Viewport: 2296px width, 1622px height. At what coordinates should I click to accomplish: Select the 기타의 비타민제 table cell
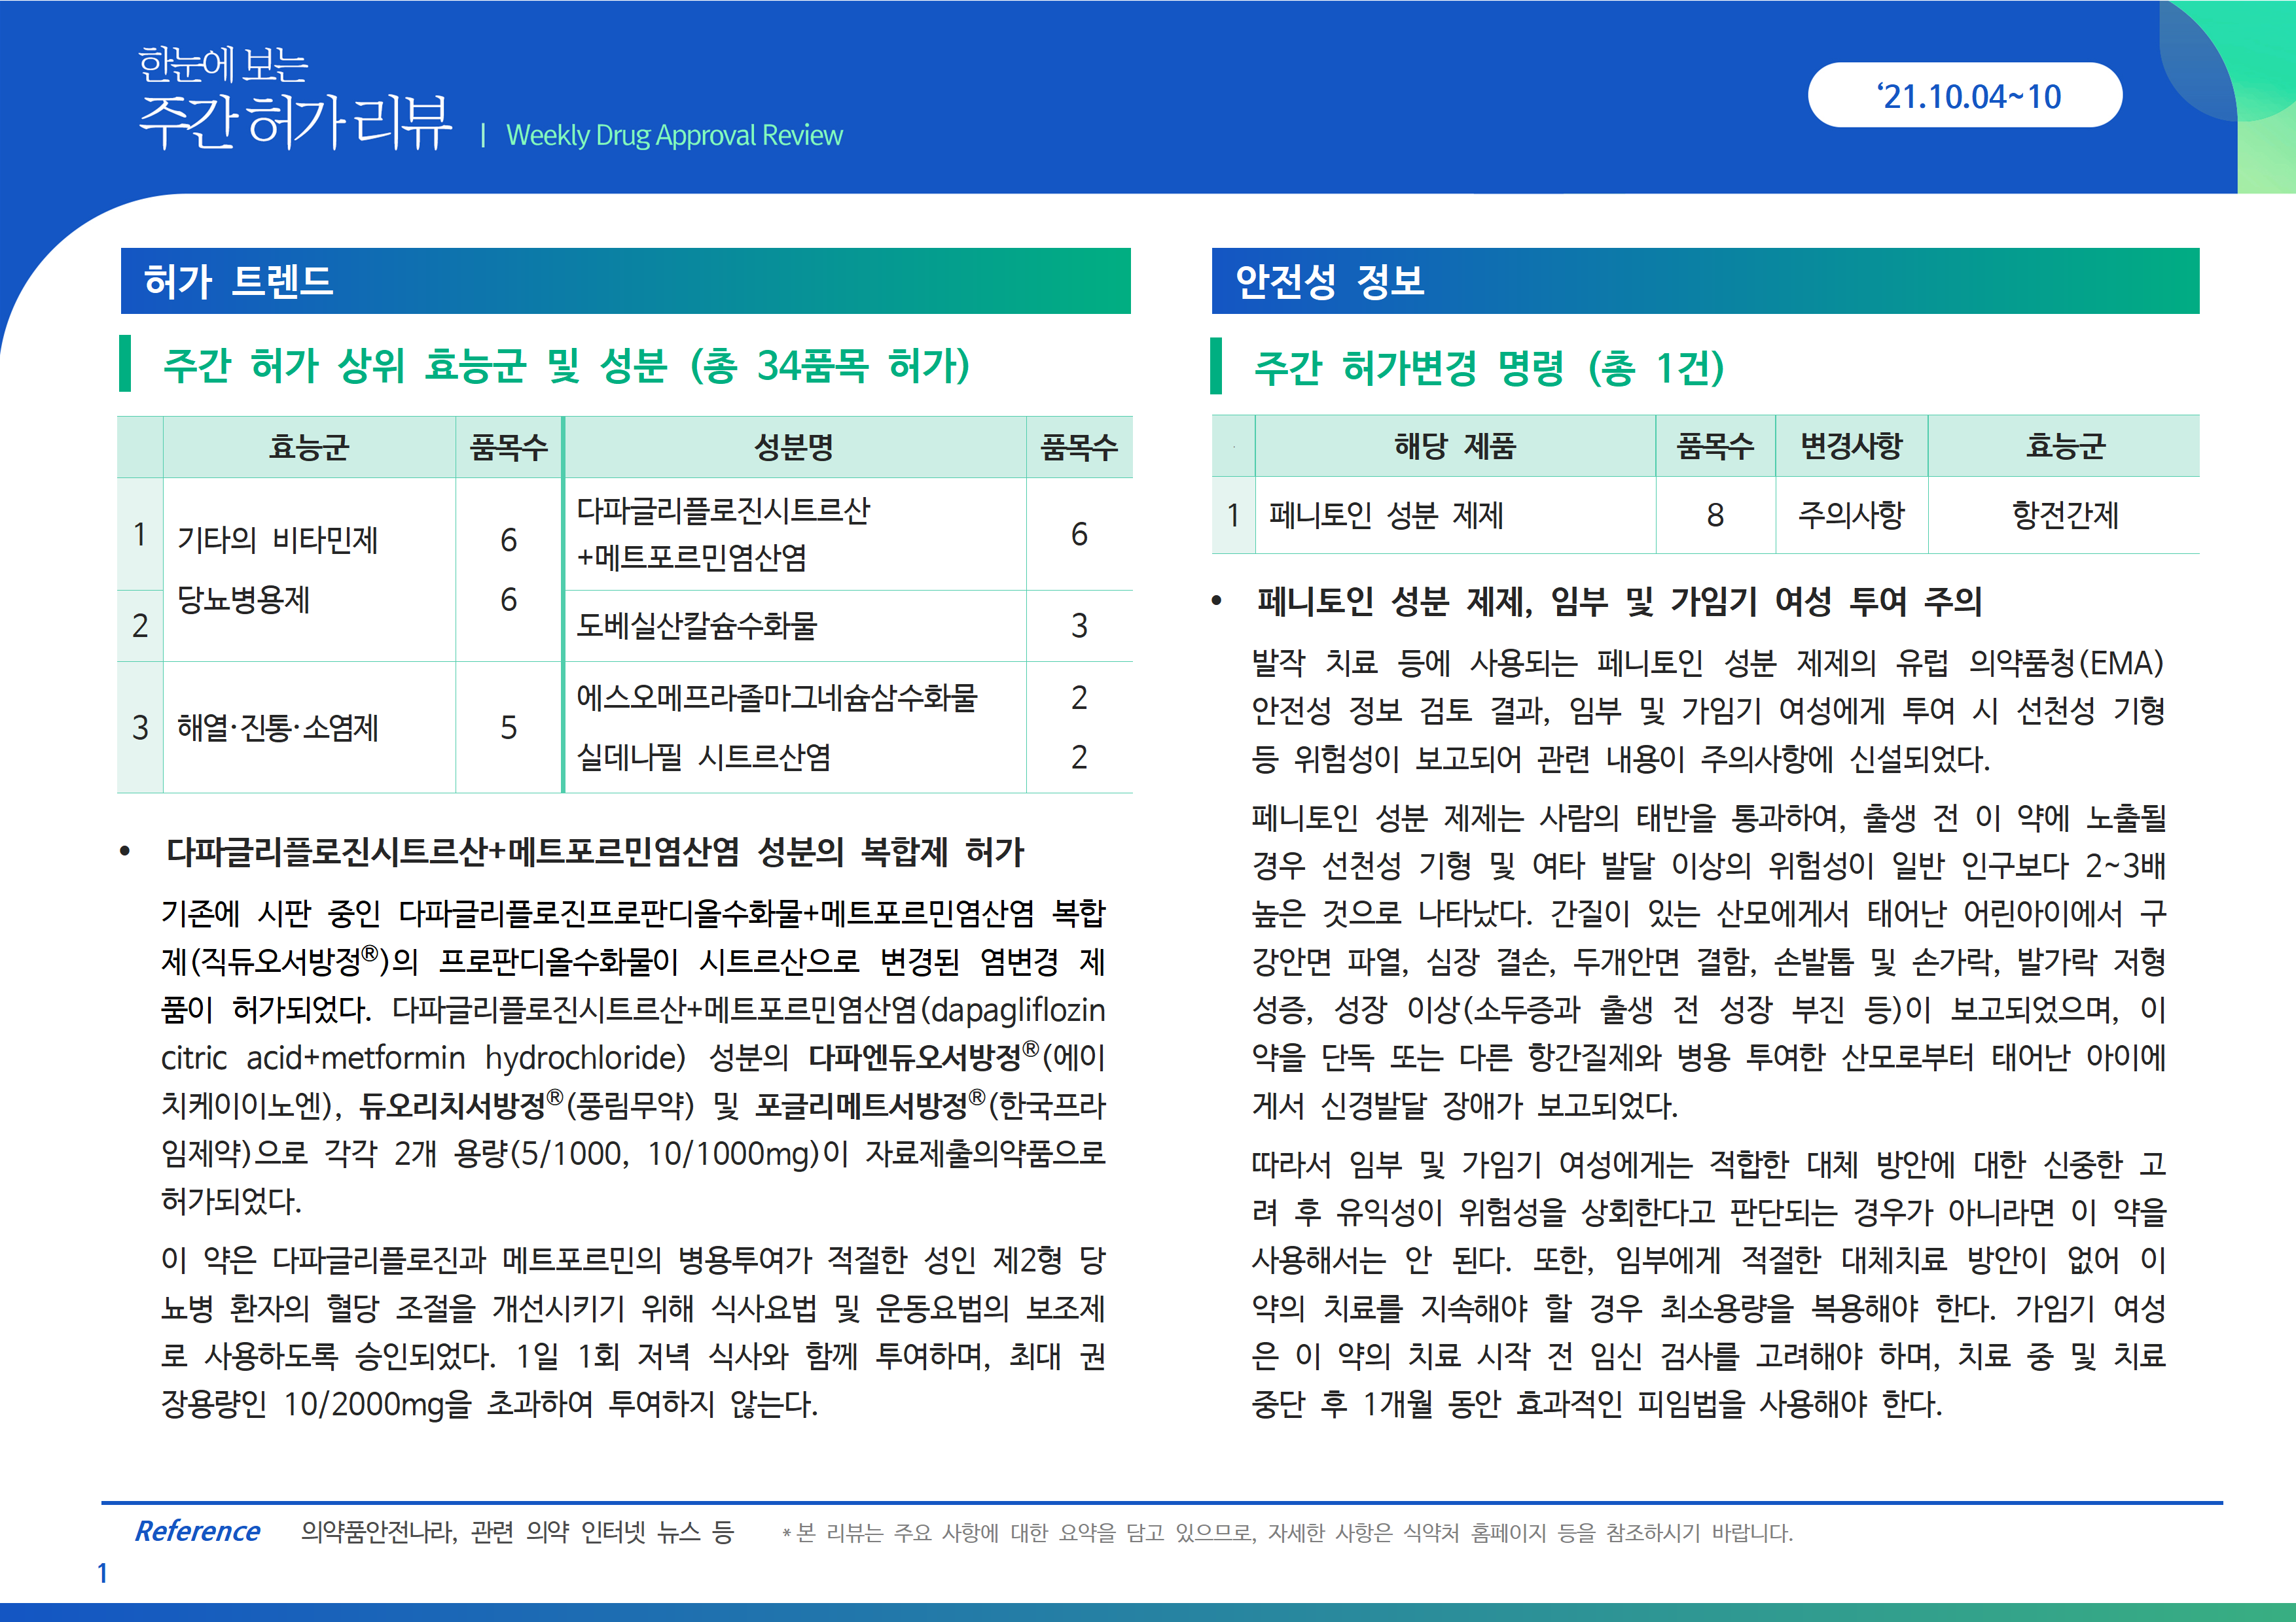pos(277,540)
